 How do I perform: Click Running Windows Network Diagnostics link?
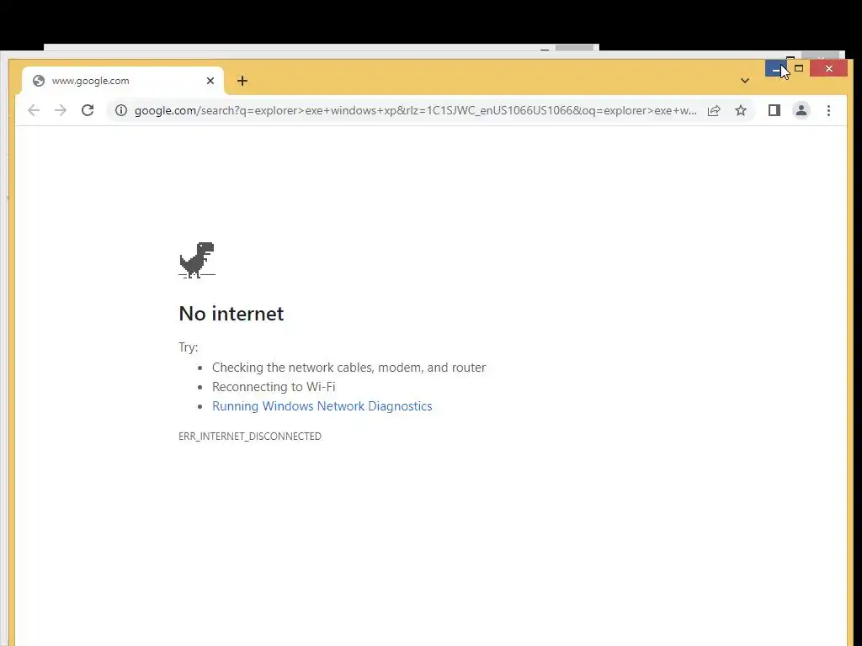click(322, 406)
